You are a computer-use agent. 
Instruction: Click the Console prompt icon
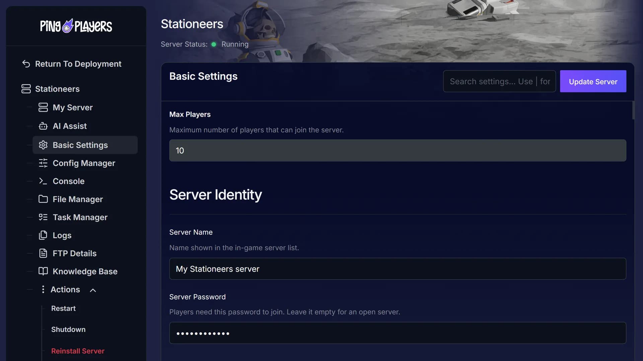(43, 181)
